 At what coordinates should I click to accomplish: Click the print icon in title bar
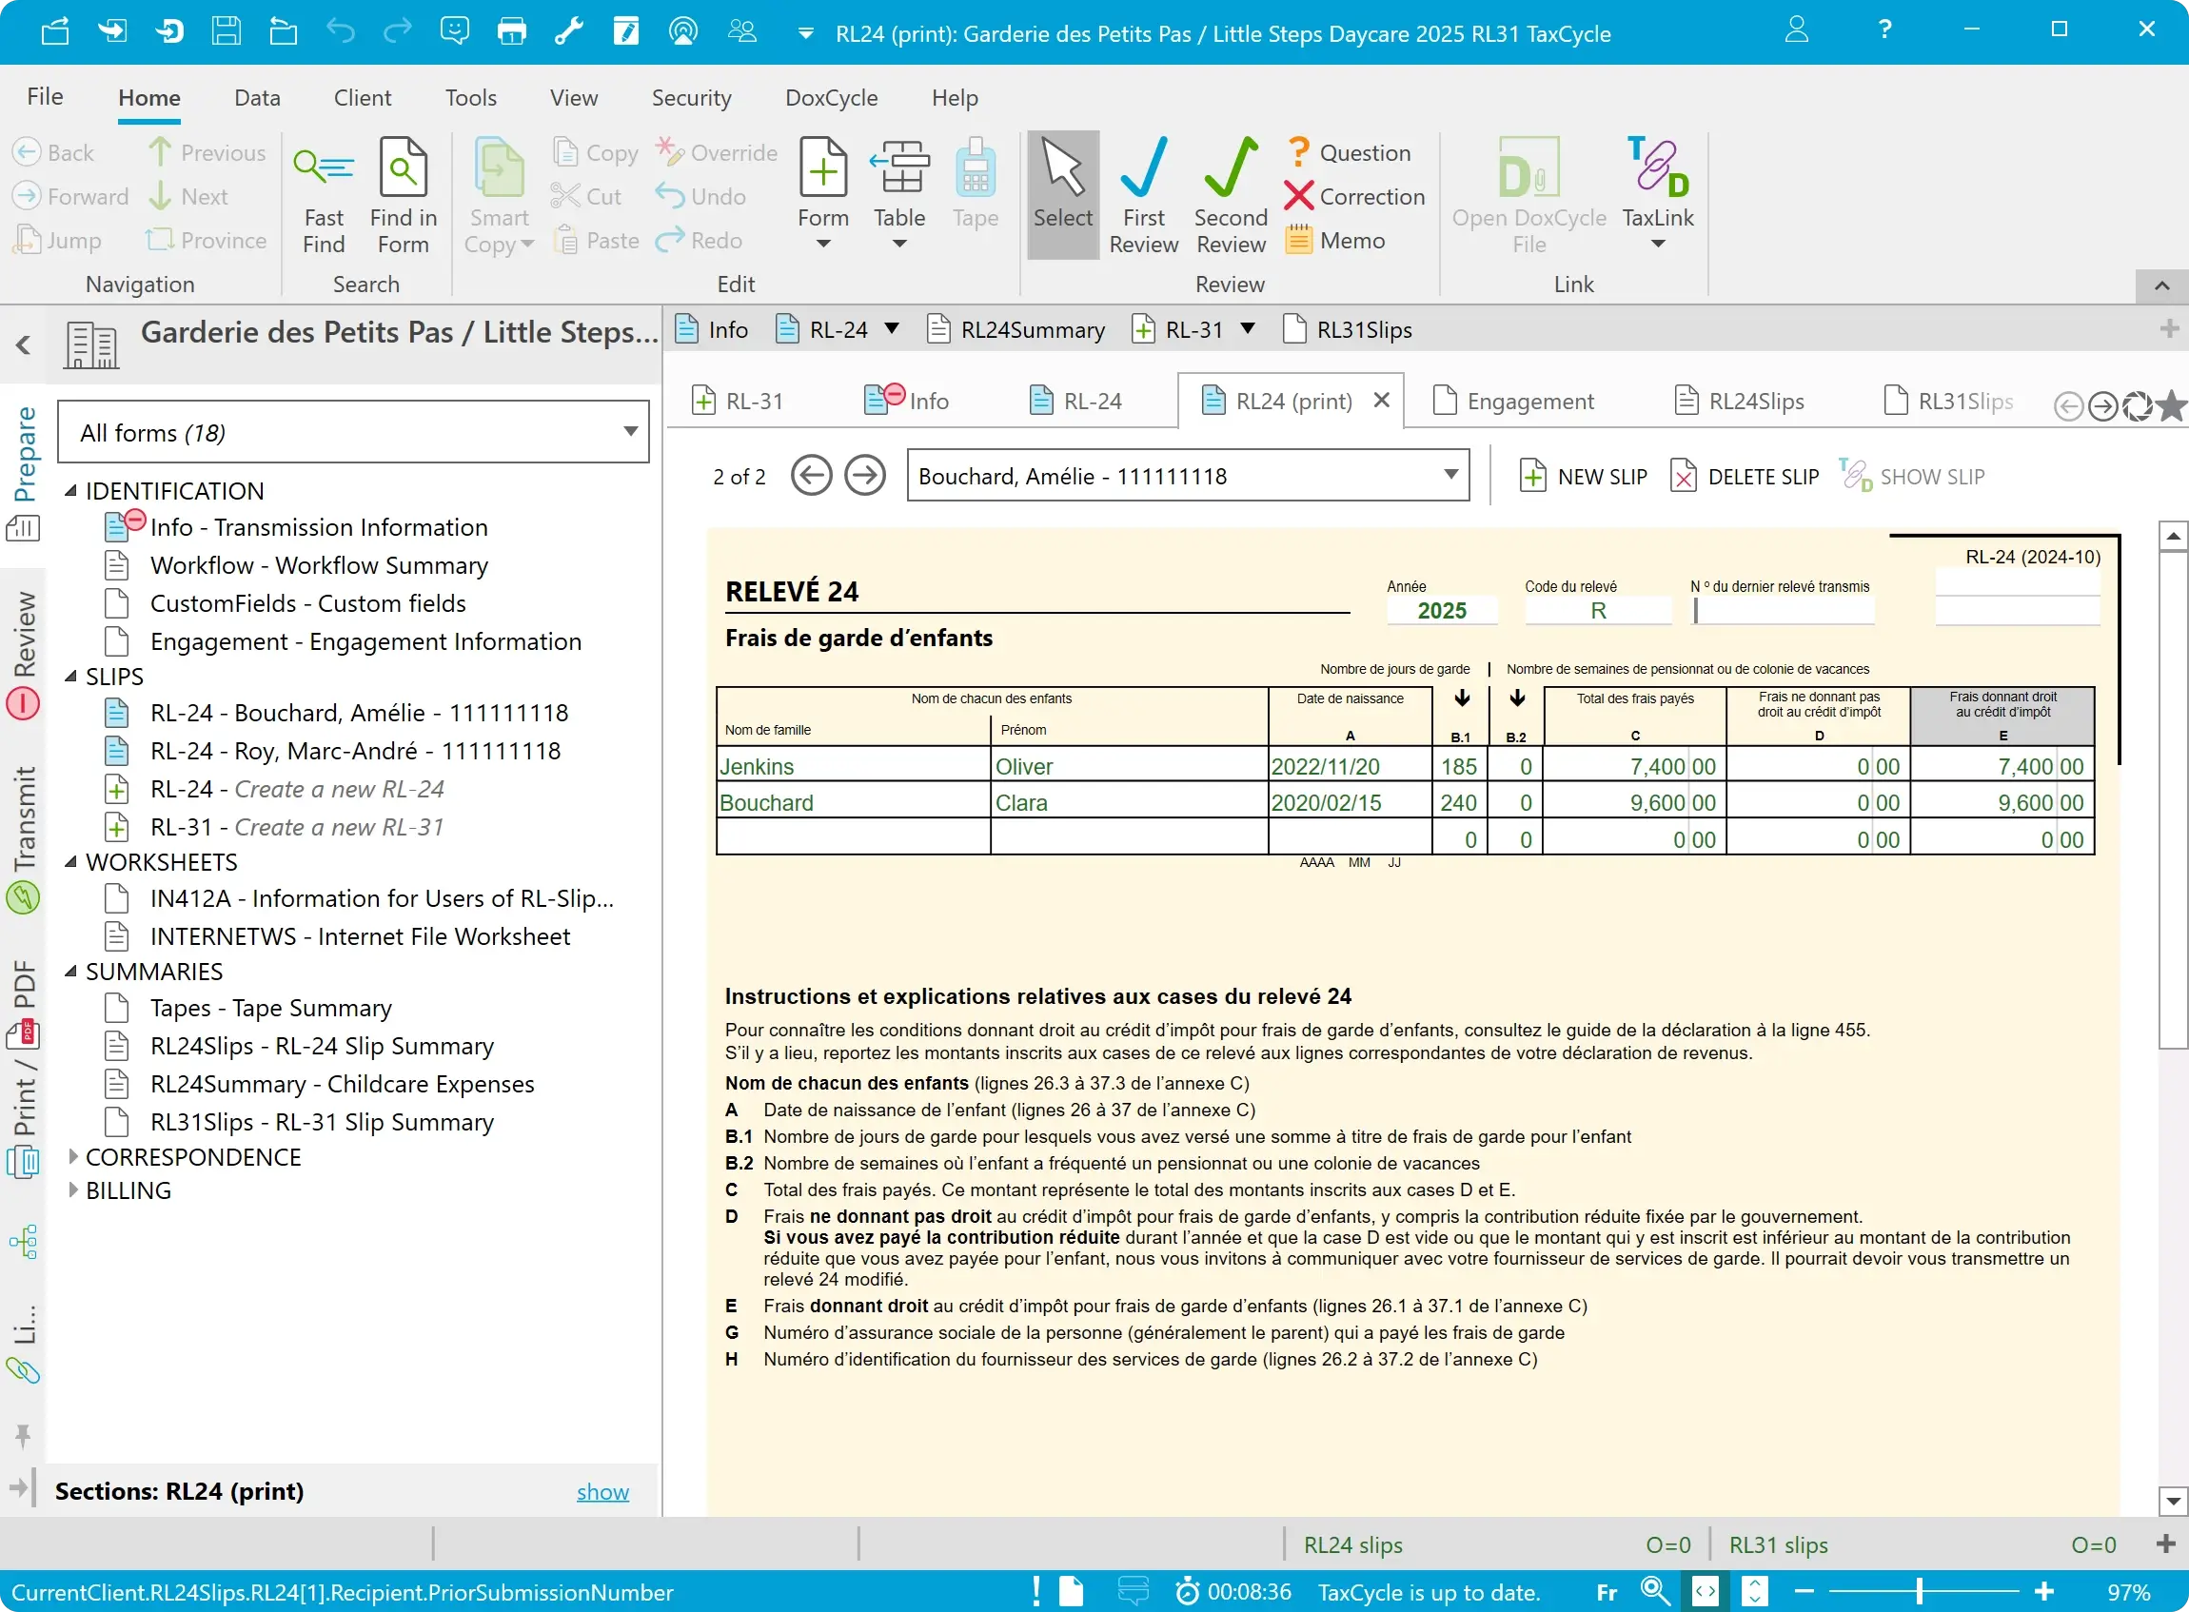pyautogui.click(x=511, y=31)
